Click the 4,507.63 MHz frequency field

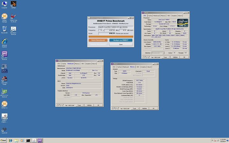pyautogui.click(x=110, y=30)
